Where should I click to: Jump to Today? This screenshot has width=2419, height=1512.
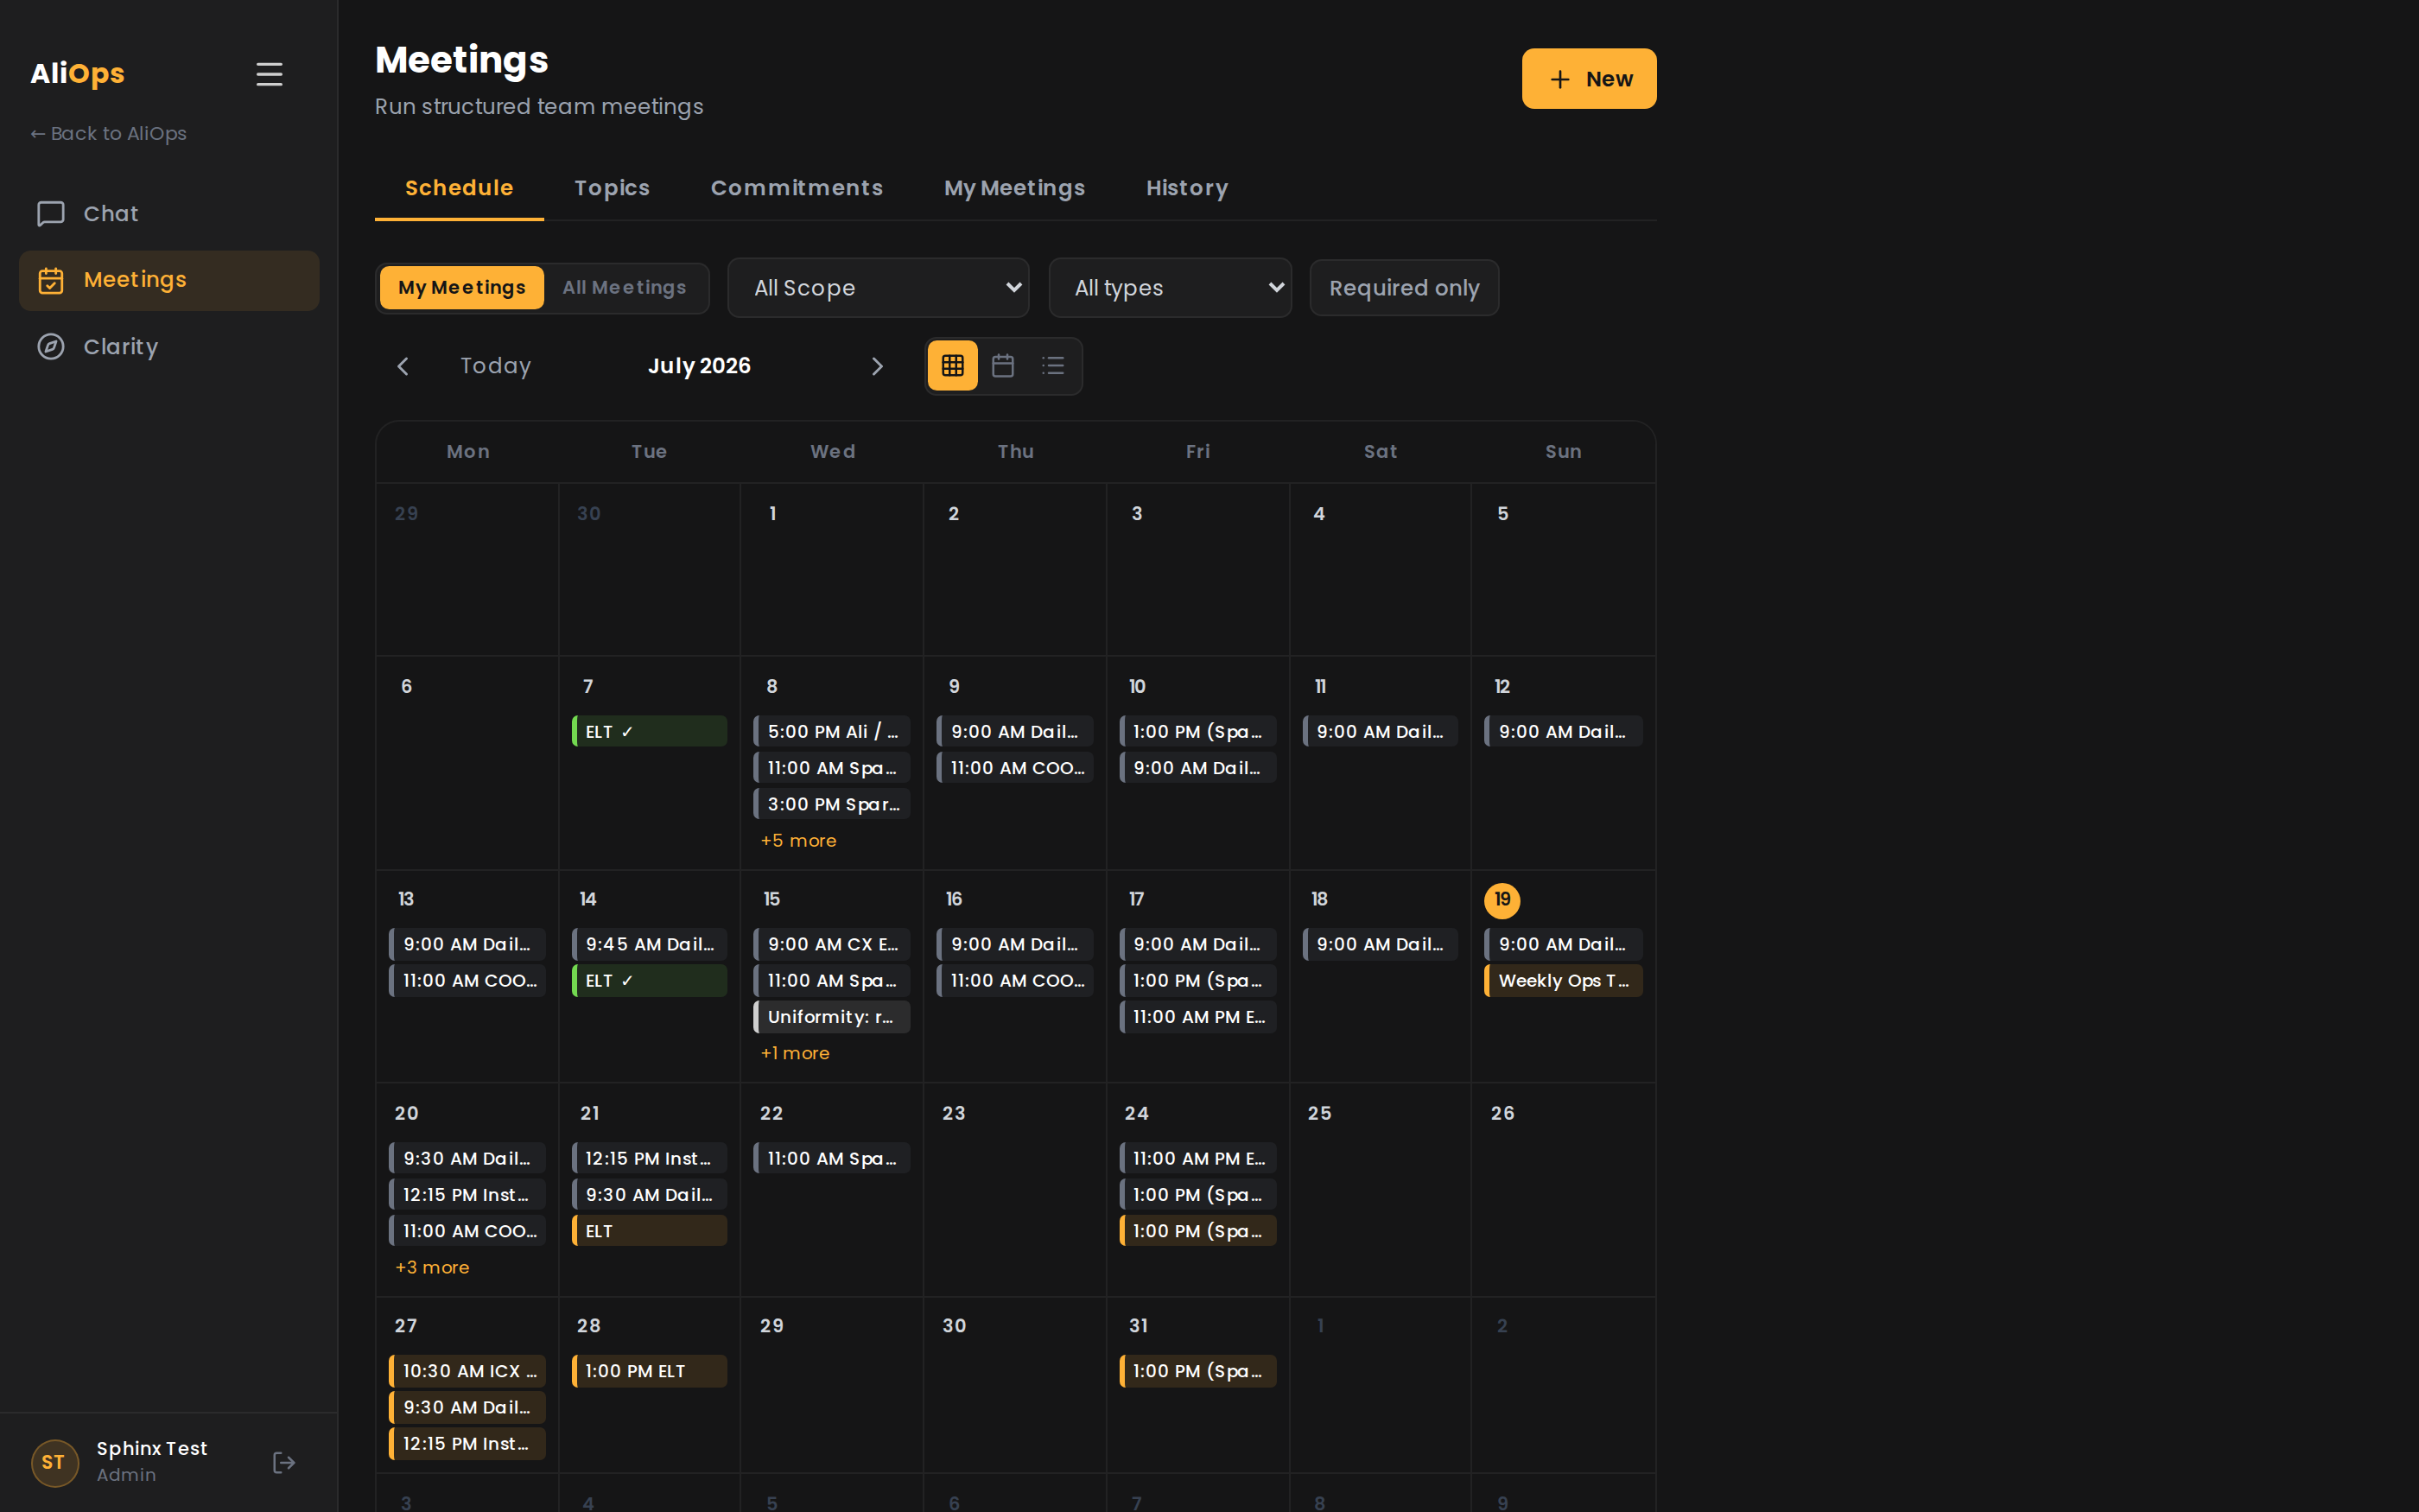coord(495,366)
